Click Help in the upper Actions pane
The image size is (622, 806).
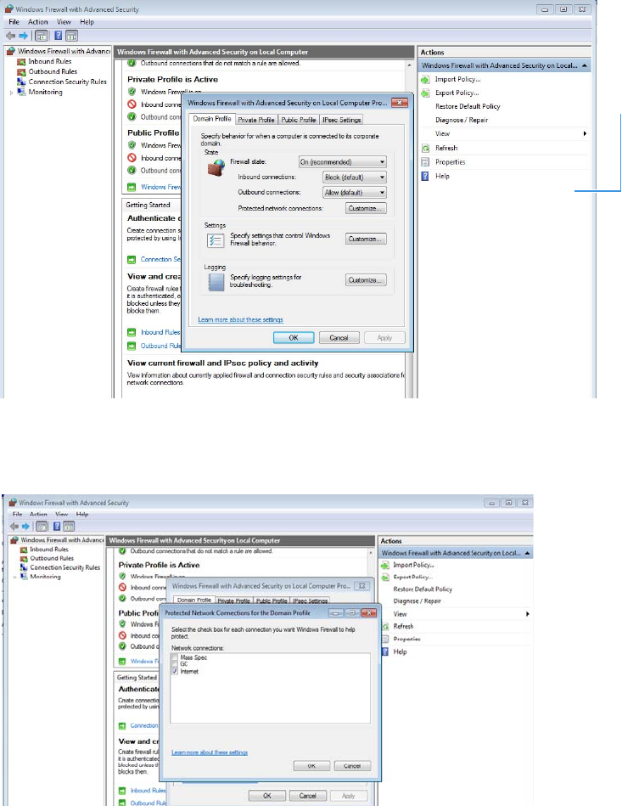pos(442,176)
